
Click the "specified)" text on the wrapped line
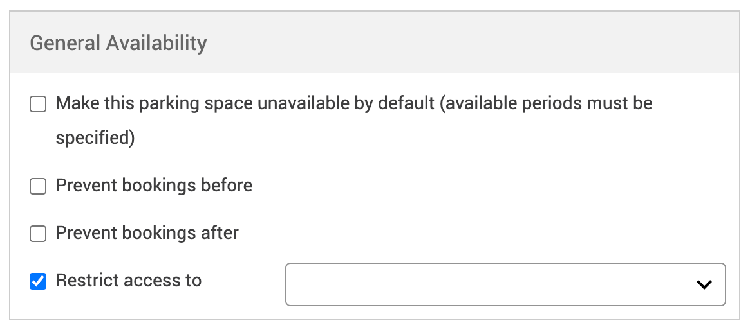[x=95, y=138]
